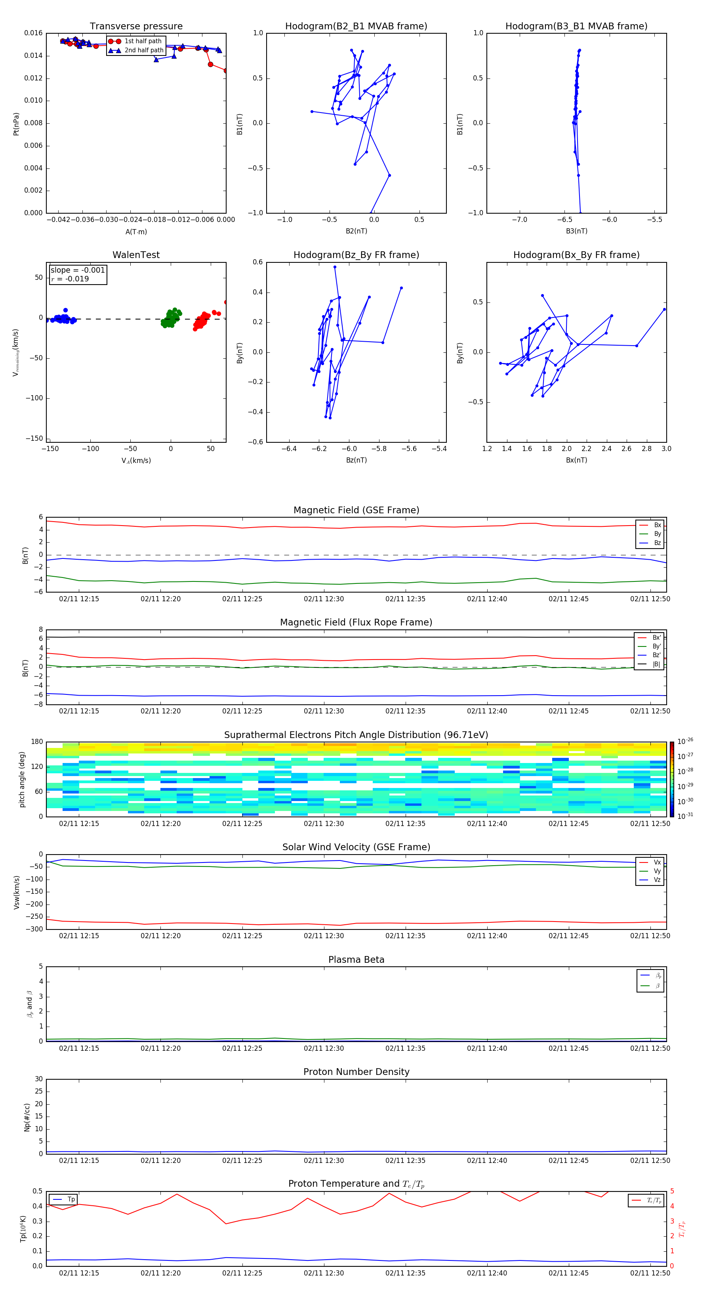Click "Vy" in the solar wind legend
The image size is (713, 1308).
coord(650,871)
